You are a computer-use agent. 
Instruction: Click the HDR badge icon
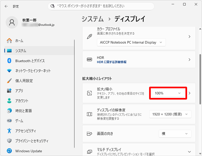pos(90,59)
